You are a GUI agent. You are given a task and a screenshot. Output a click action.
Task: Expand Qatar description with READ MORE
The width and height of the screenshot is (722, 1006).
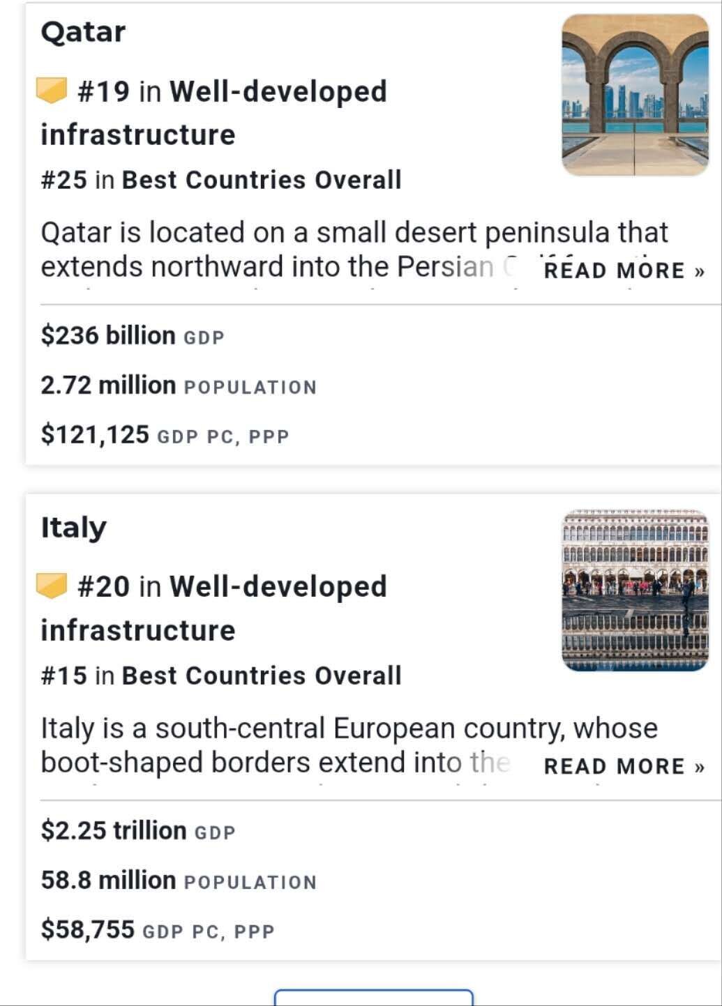click(x=624, y=270)
